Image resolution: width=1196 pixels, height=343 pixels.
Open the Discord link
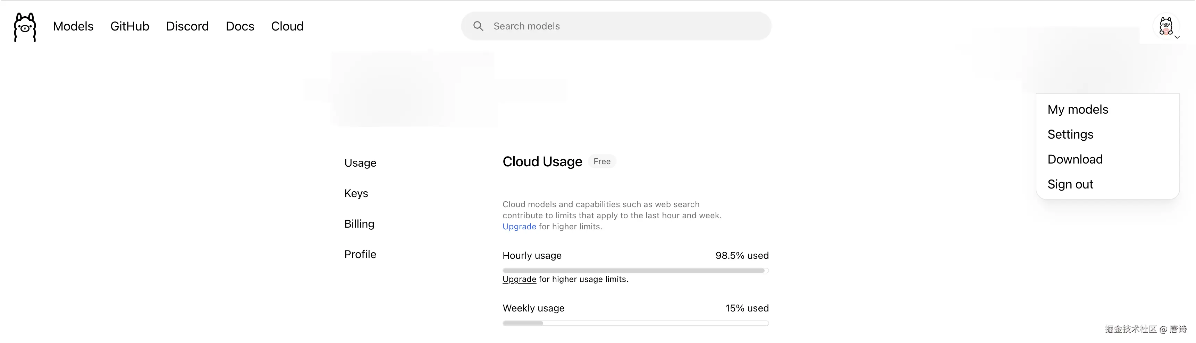pos(187,26)
